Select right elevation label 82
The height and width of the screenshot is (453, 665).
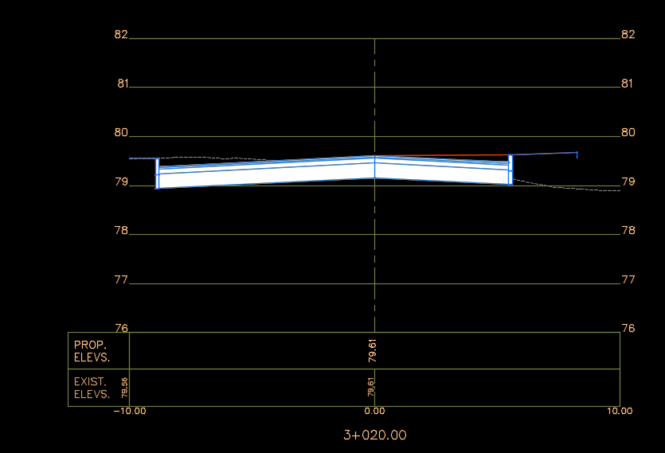tap(628, 34)
